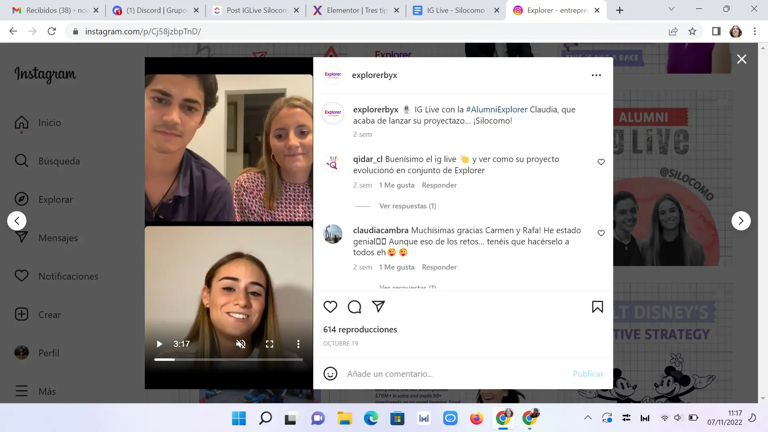Screen dimensions: 768x432
Task: Switch to IG Live - Silocomo doc tab
Action: 456,10
